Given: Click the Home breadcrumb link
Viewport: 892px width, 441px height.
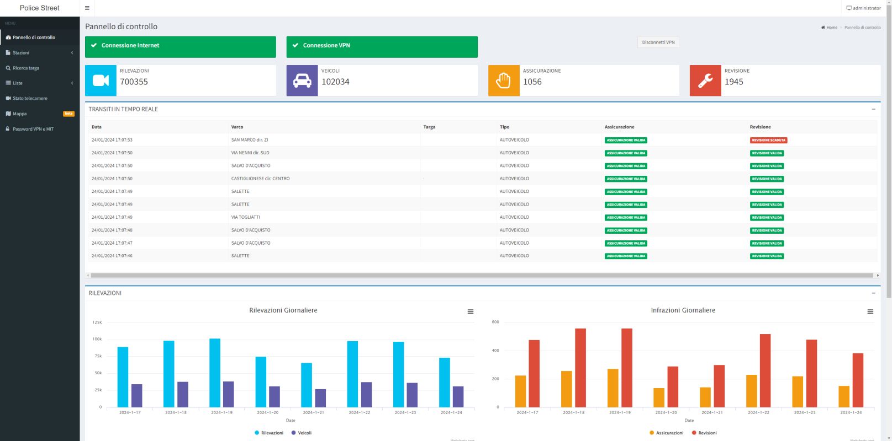Looking at the screenshot, I should (830, 28).
